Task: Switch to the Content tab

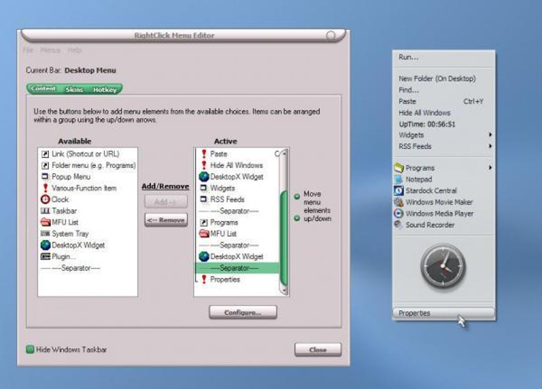Action: [43, 89]
